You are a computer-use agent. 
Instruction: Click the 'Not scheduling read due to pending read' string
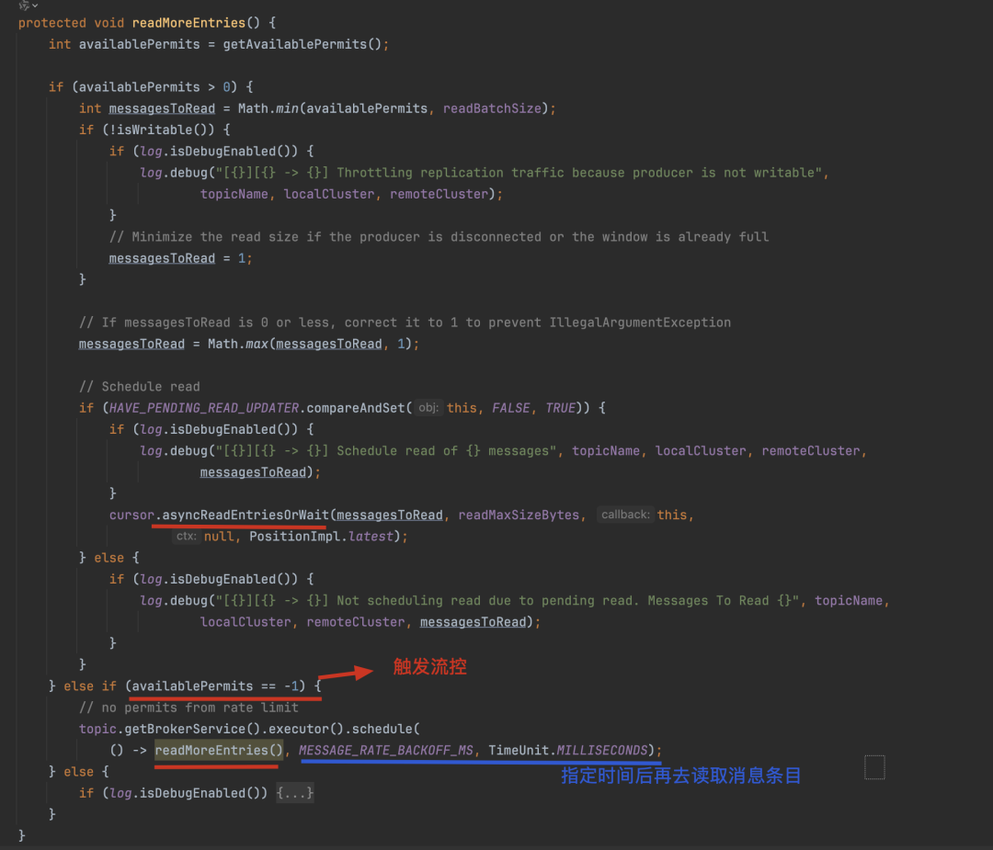point(508,601)
